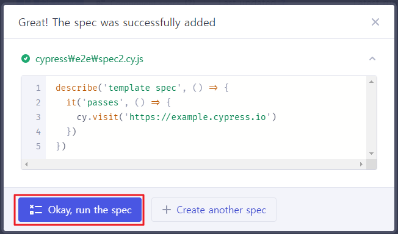398x234 pixels.
Task: Click the cy.visit example.cypress.io code line
Action: (x=176, y=117)
